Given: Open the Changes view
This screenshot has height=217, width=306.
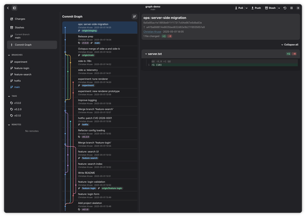Looking at the screenshot, I should pos(32,19).
